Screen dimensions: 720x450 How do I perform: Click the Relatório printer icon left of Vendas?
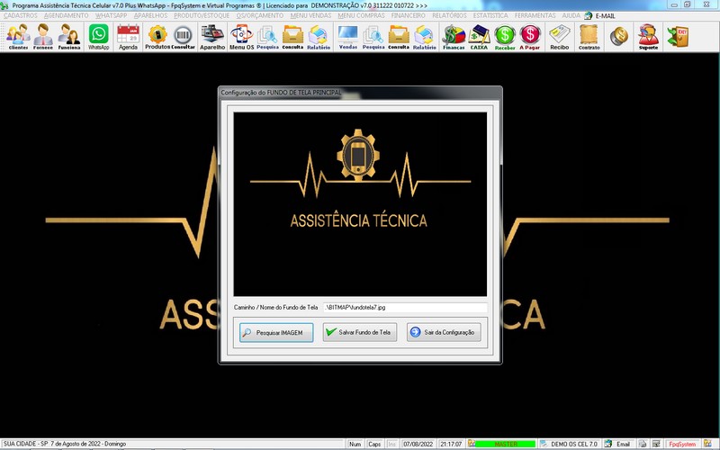(x=319, y=37)
